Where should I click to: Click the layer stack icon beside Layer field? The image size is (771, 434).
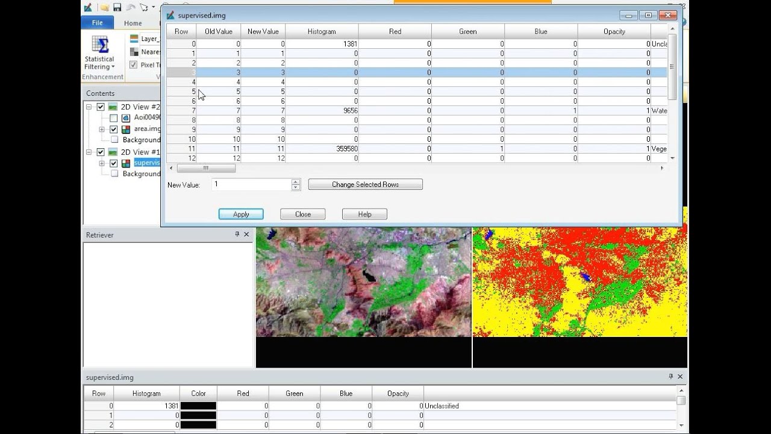coord(134,39)
